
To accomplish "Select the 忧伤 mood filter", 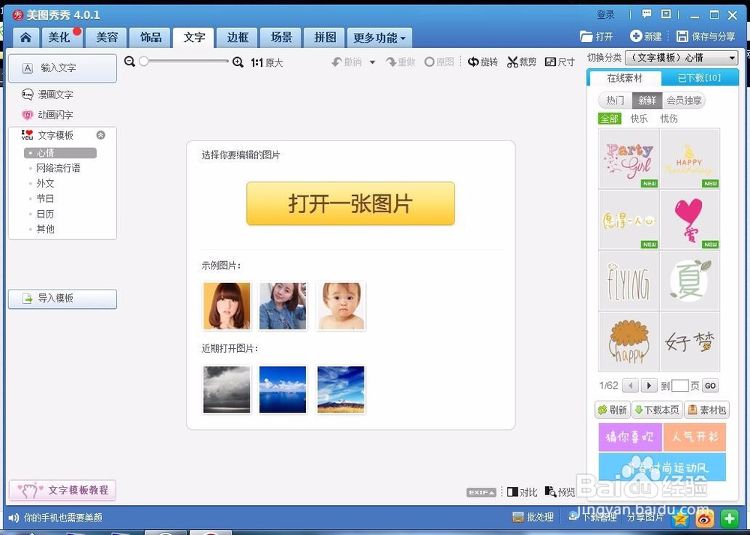I will [668, 118].
